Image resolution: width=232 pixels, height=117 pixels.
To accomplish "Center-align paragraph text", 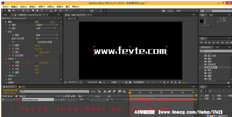I will coord(206,91).
